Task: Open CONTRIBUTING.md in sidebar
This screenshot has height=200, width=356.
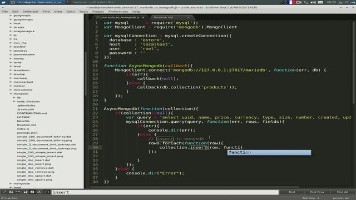Action: pyautogui.click(x=32, y=113)
